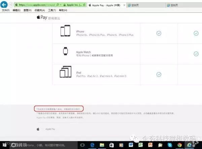This screenshot has width=202, height=149.
Task: Click the Apple Watch row heading text
Action: tap(83, 52)
